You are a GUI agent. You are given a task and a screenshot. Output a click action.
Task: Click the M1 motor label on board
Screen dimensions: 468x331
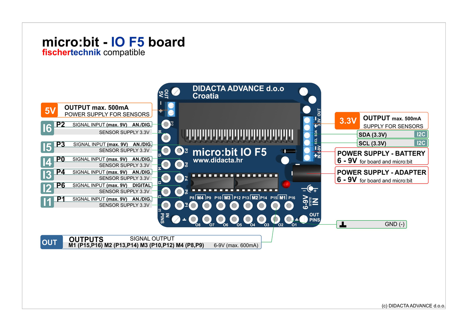(282, 198)
